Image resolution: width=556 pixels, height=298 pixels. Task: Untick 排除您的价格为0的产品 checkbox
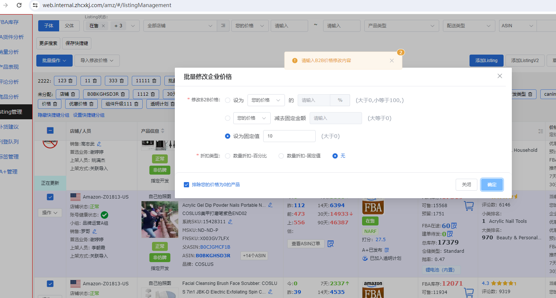click(x=186, y=185)
